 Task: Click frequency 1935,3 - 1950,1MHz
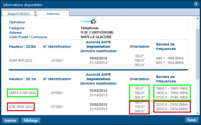[x=172, y=93]
